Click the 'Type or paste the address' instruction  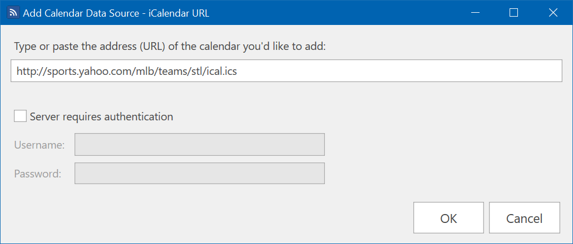81,47
